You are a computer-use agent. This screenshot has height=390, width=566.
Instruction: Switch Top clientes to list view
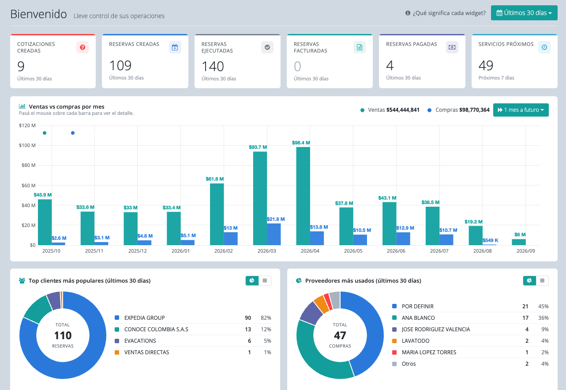pyautogui.click(x=265, y=280)
